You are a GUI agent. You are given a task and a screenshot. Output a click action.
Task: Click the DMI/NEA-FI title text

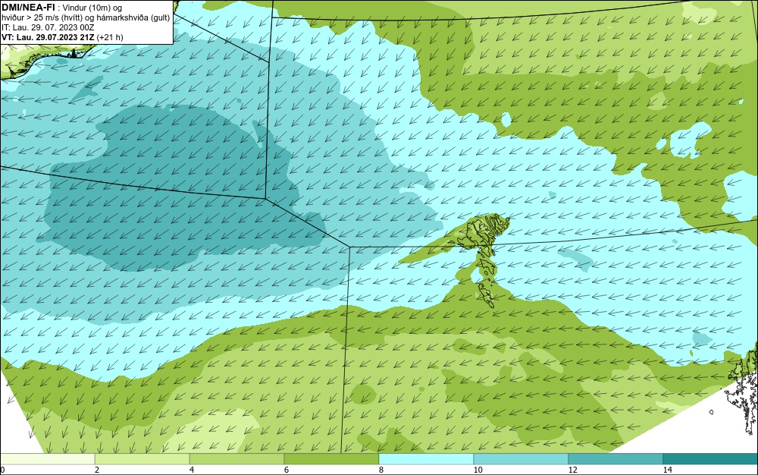click(x=27, y=8)
